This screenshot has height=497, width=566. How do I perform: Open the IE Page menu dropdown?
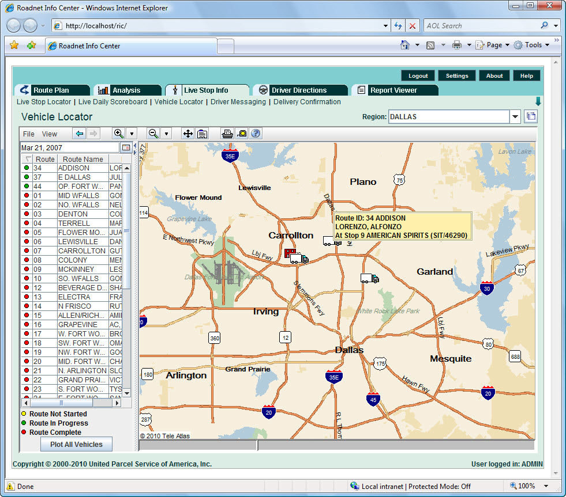coord(493,45)
